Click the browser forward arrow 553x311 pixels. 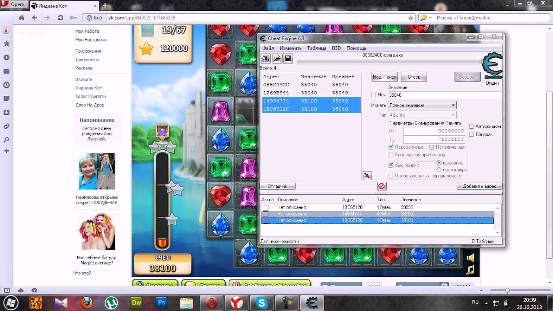coord(47,18)
